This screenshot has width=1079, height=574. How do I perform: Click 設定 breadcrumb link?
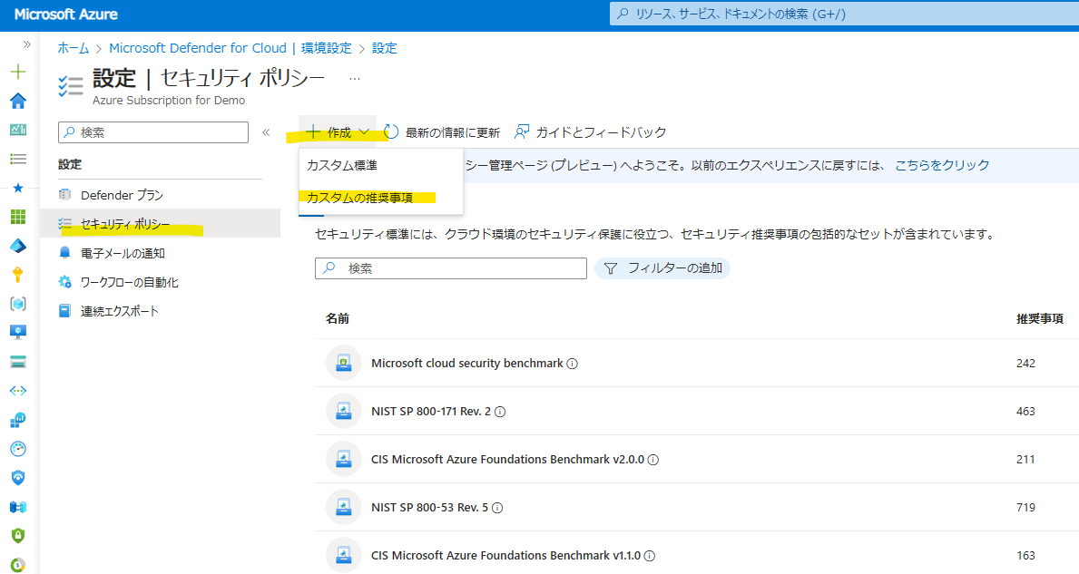[x=385, y=48]
